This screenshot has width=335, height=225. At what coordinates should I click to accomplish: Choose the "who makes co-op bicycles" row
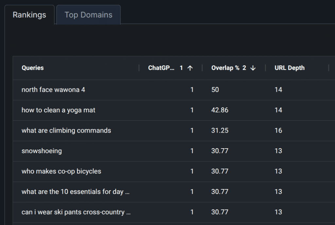pyautogui.click(x=61, y=171)
